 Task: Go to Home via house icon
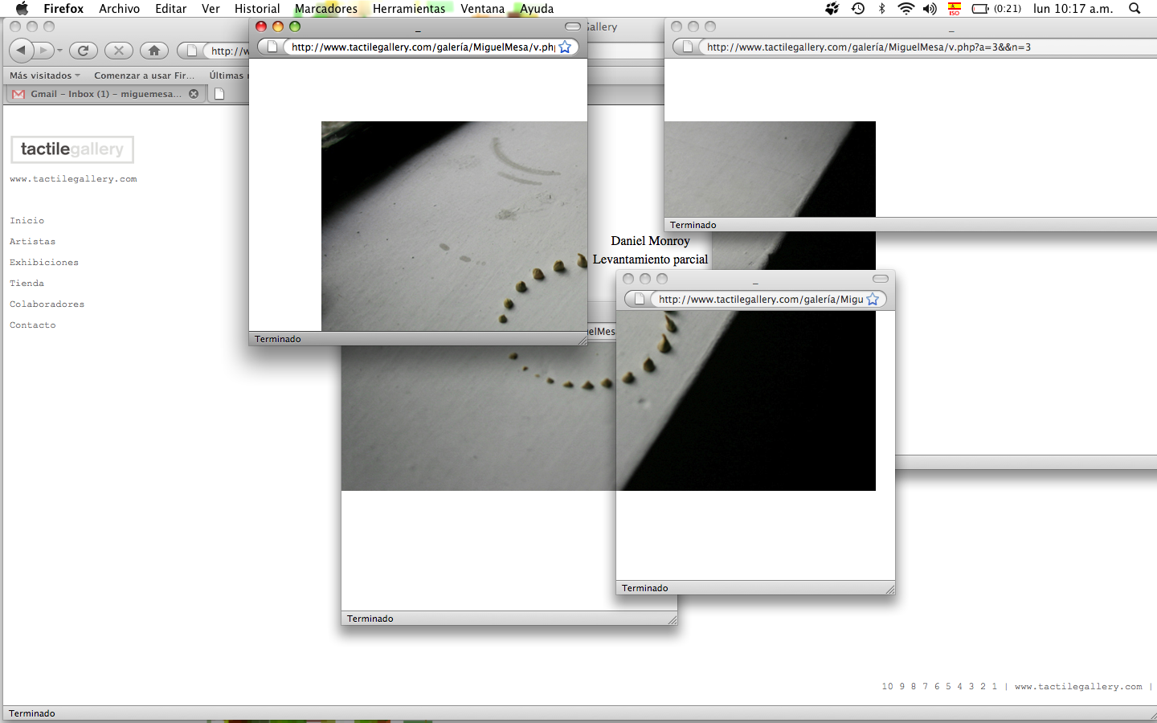coord(154,51)
